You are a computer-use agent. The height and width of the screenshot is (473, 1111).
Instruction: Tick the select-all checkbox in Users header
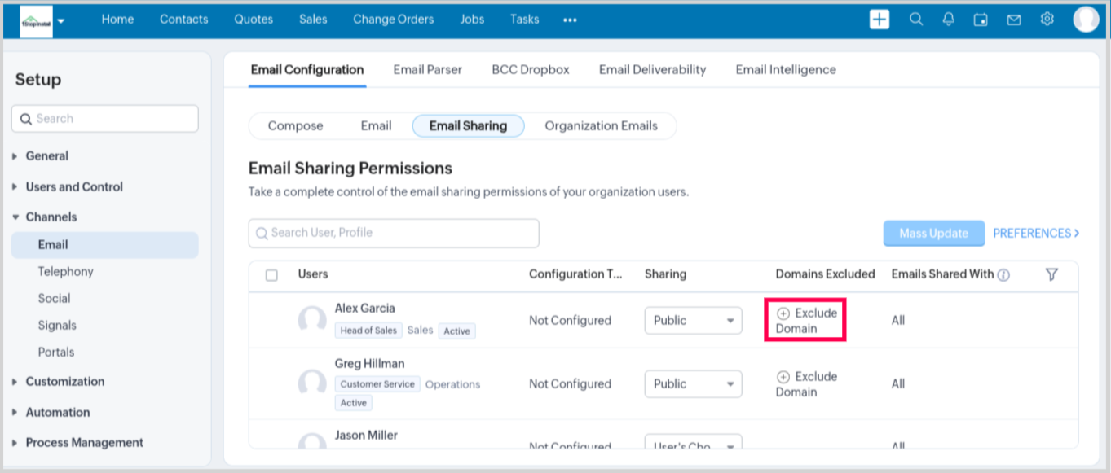tap(272, 275)
